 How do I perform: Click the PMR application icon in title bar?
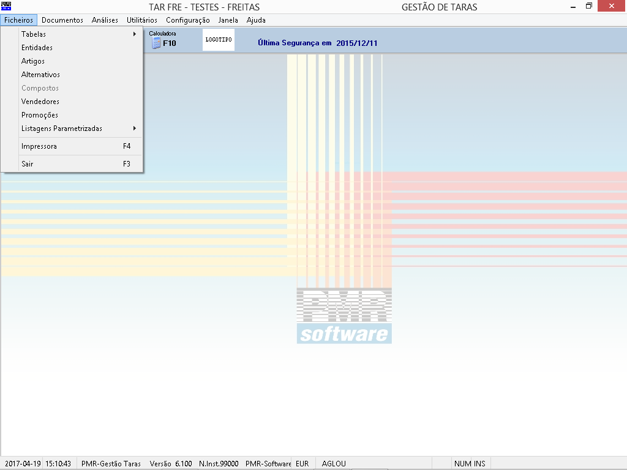click(x=6, y=6)
